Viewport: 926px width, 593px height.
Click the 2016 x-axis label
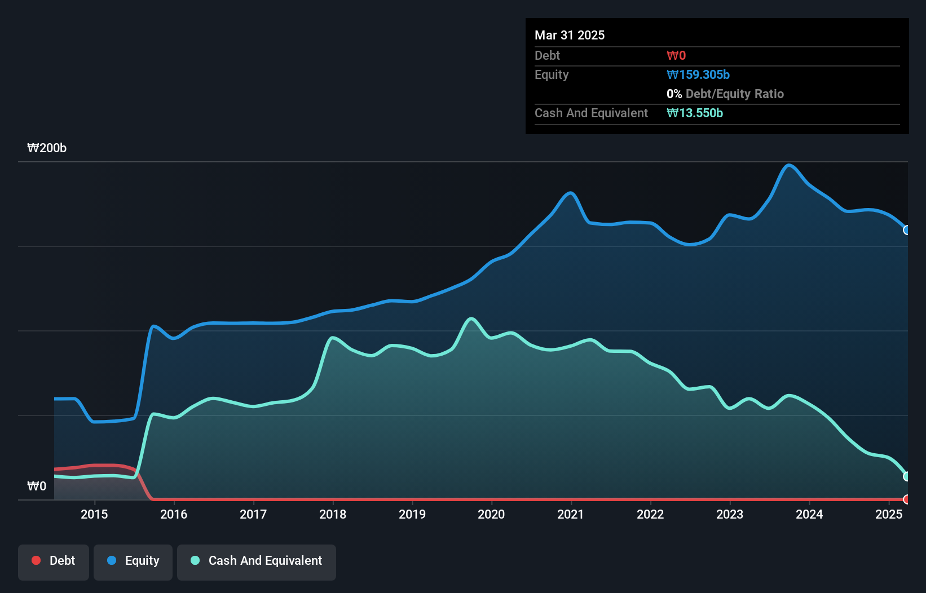(174, 514)
